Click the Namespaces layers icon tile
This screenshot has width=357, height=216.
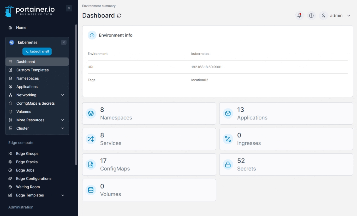[x=91, y=113]
